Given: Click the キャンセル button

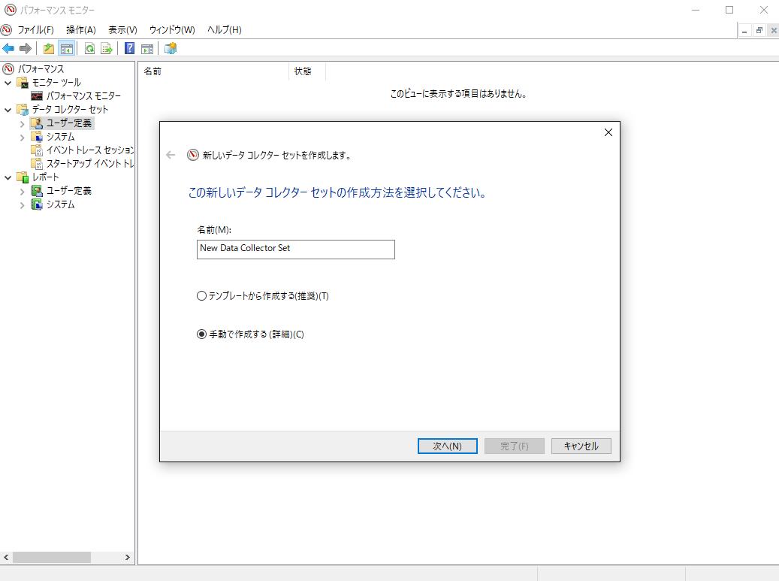Looking at the screenshot, I should point(581,446).
